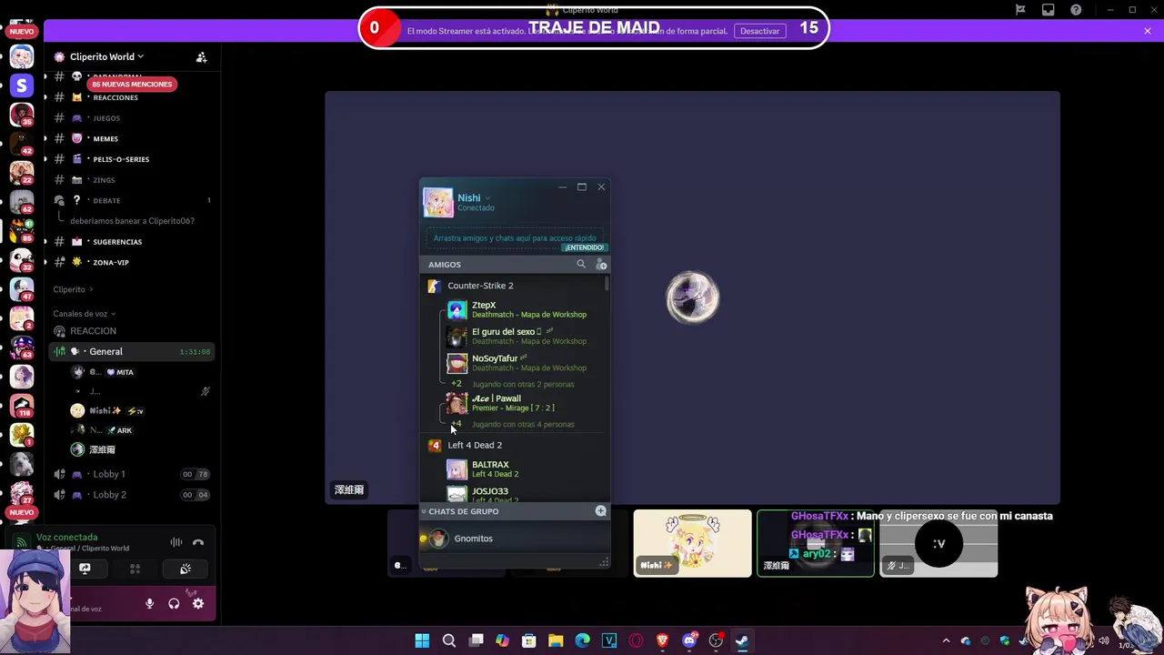Screen dimensions: 1164x655
Task: Jump to 85 nuevas menciones
Action: coord(132,84)
